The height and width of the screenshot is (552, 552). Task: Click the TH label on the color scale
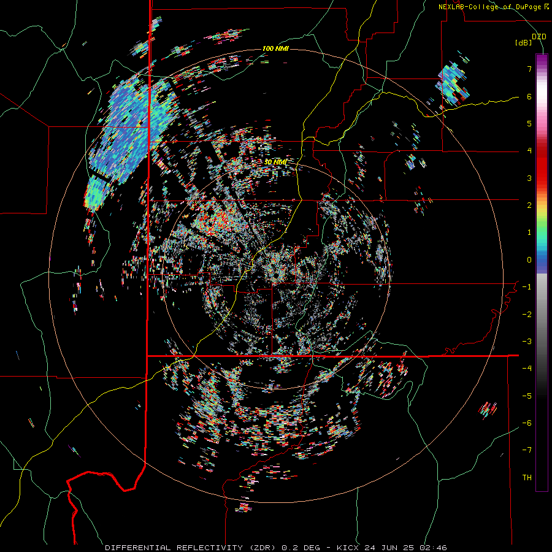point(527,478)
